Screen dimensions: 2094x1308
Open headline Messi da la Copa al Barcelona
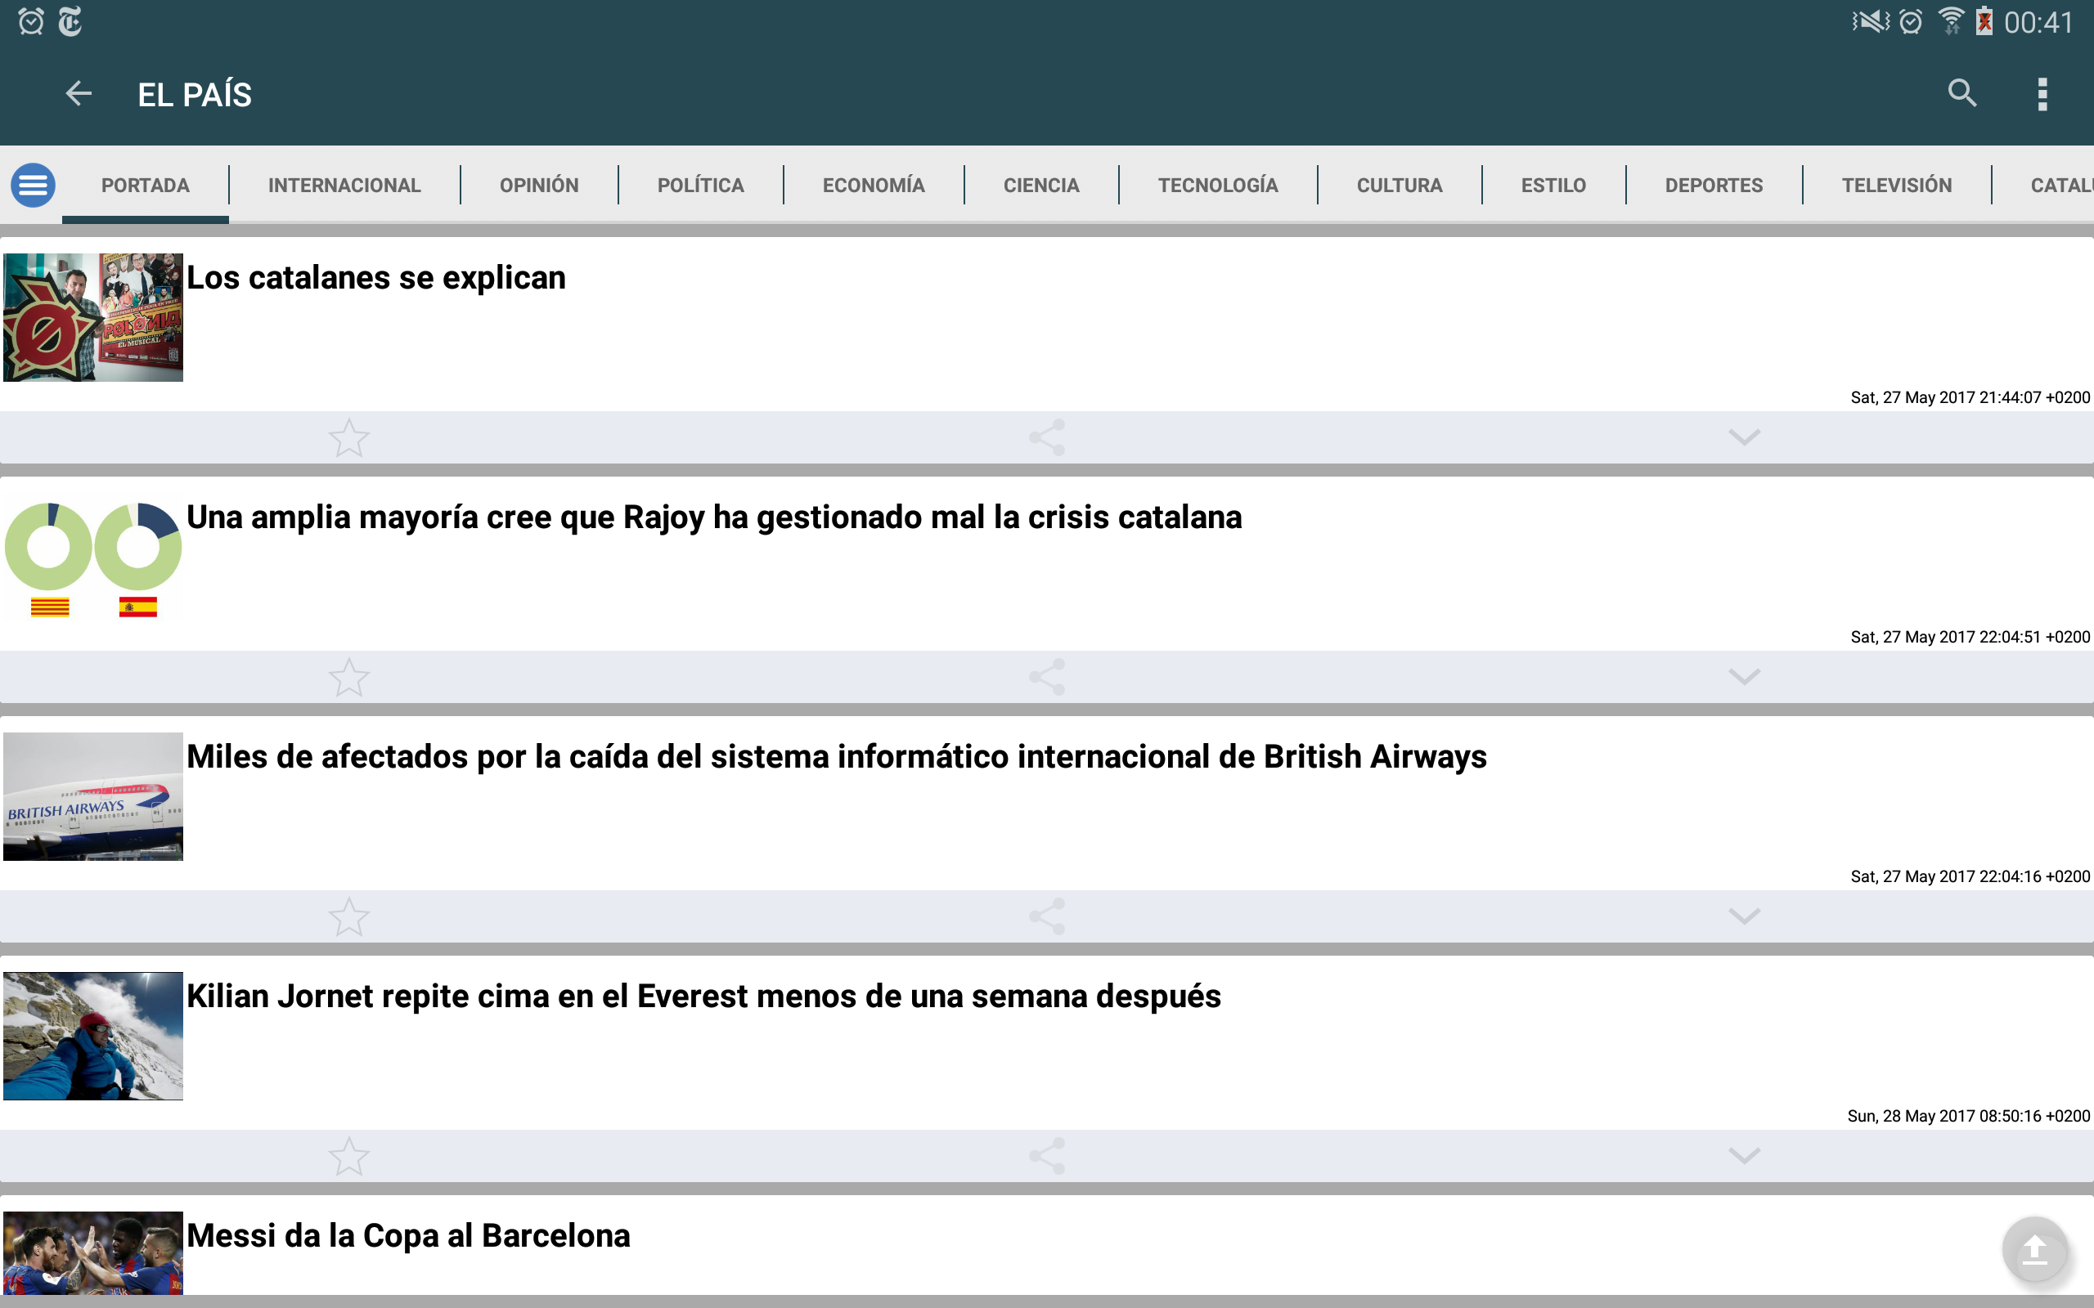[x=407, y=1235]
